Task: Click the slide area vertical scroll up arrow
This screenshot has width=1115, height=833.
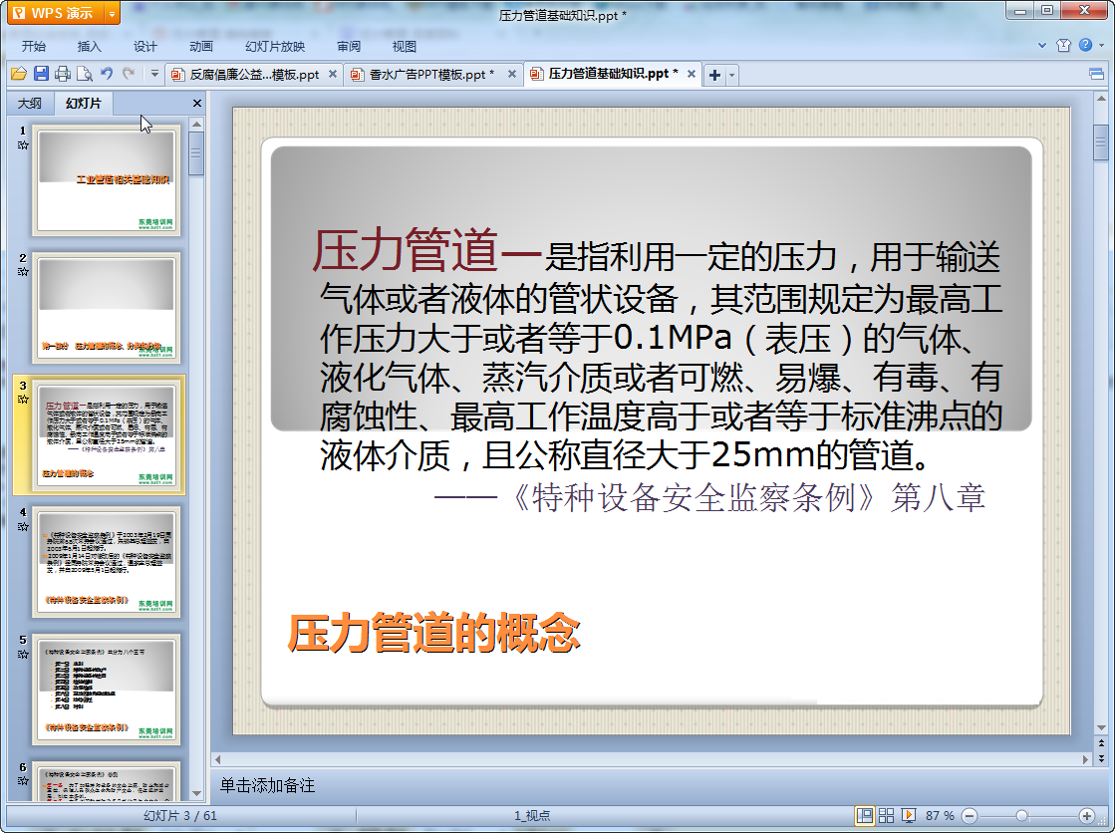Action: click(1101, 99)
